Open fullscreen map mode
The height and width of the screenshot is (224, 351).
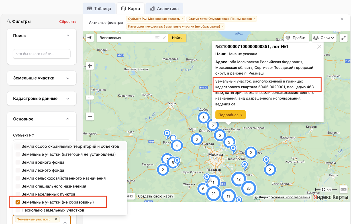(344, 38)
